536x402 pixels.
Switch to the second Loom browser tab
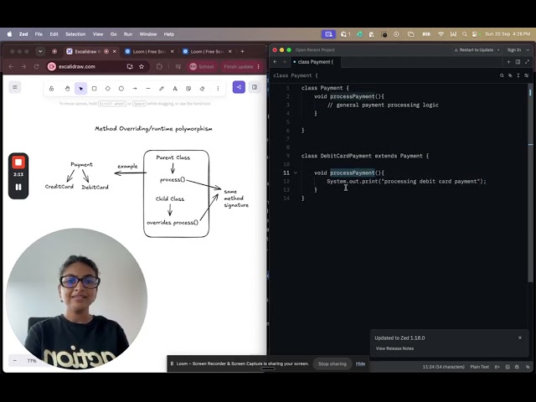click(x=207, y=52)
